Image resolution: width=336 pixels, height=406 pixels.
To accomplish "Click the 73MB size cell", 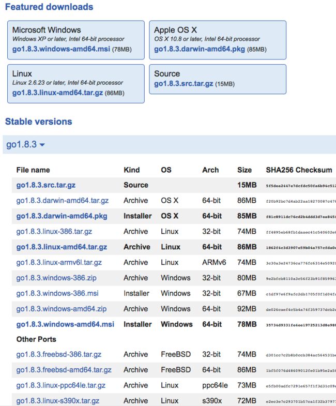I will 247,385.
